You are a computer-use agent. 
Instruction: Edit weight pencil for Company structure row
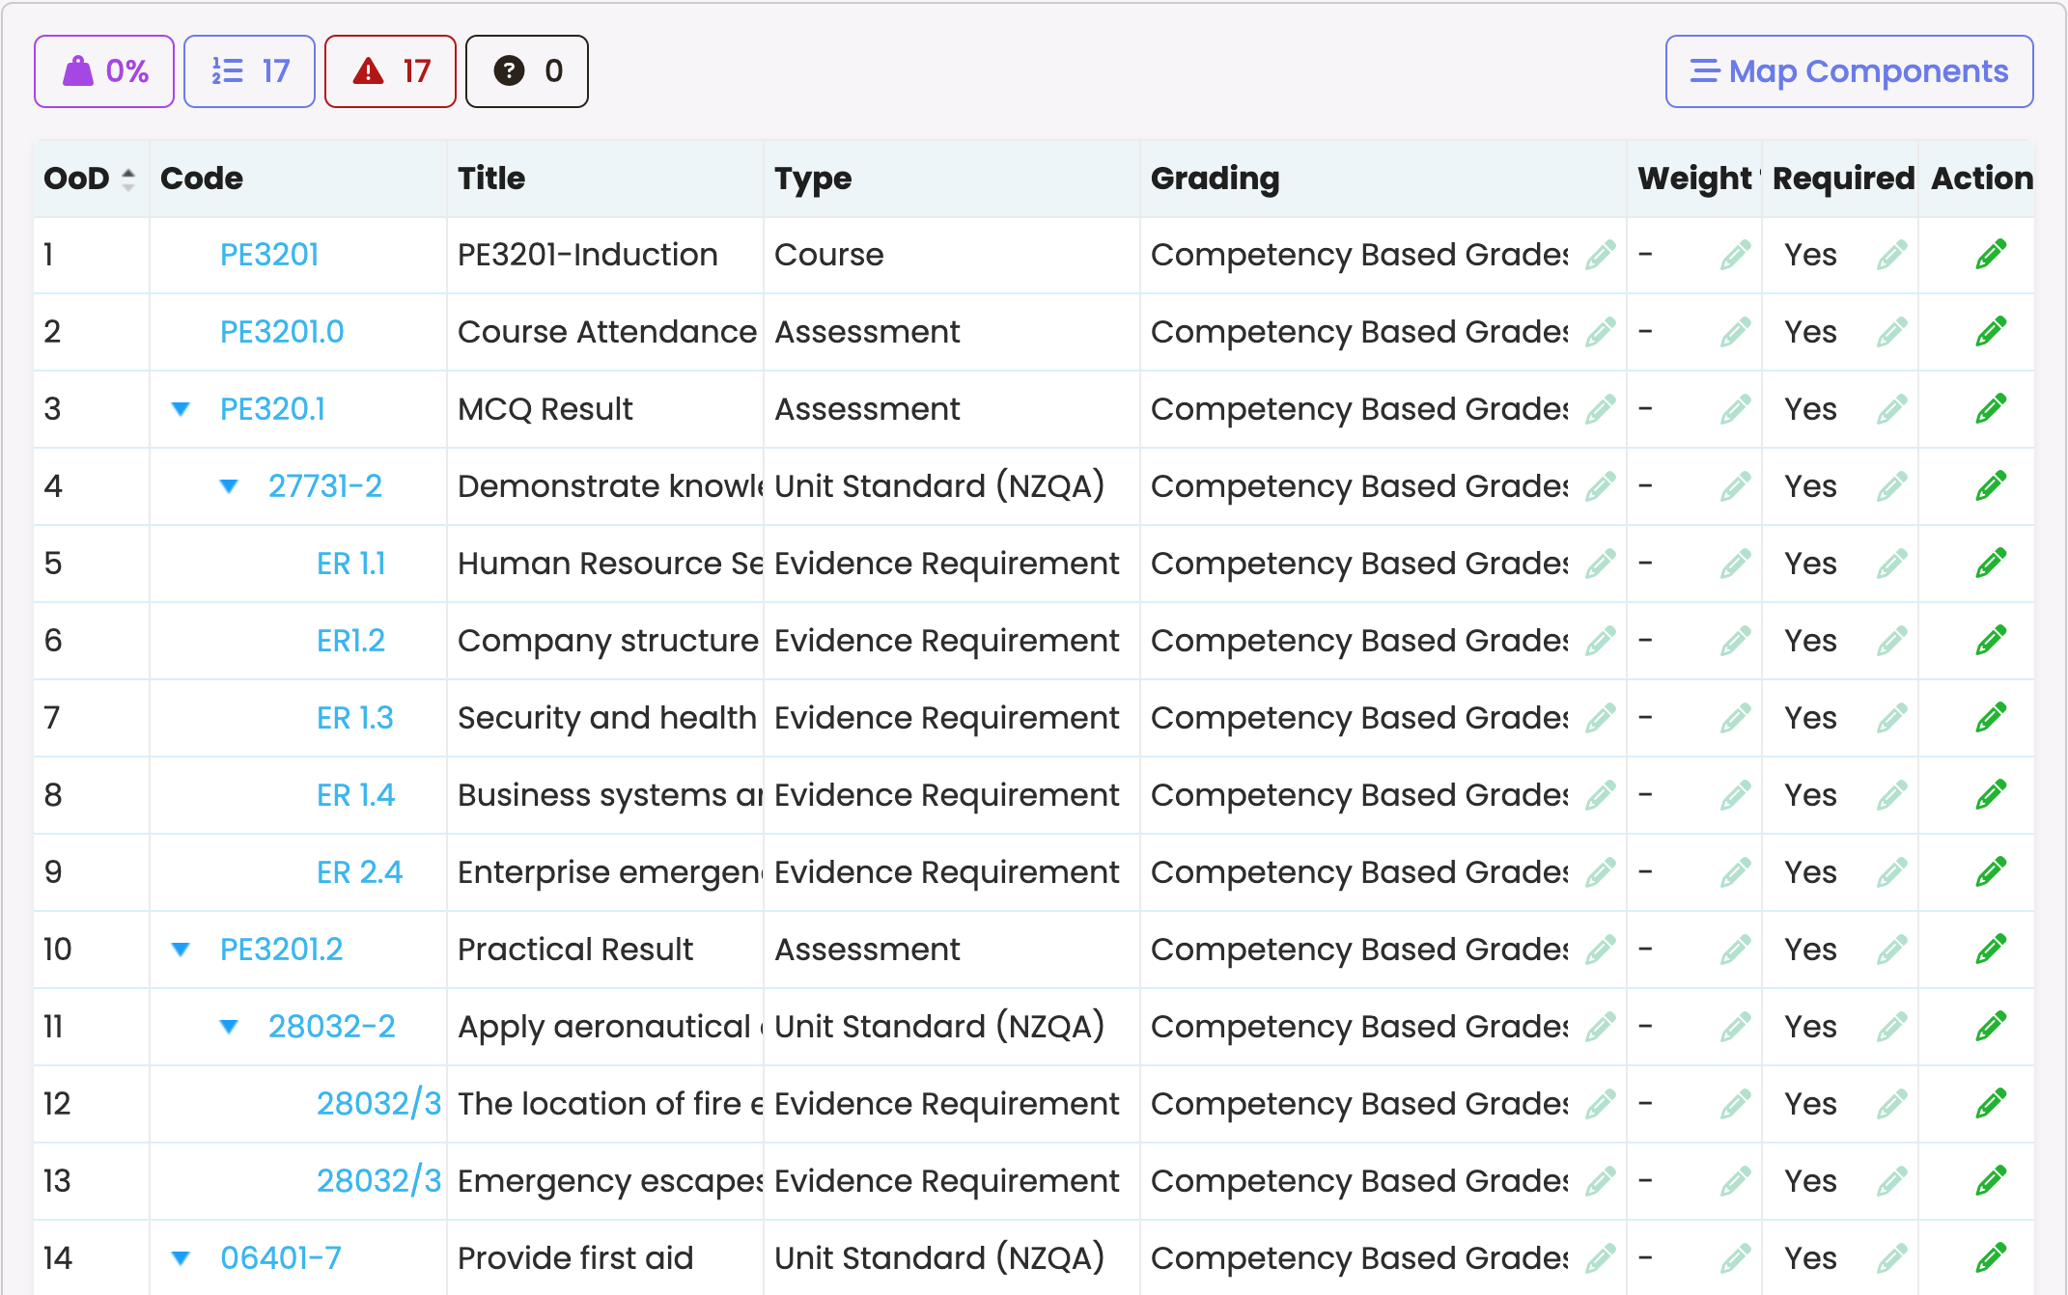1735,641
